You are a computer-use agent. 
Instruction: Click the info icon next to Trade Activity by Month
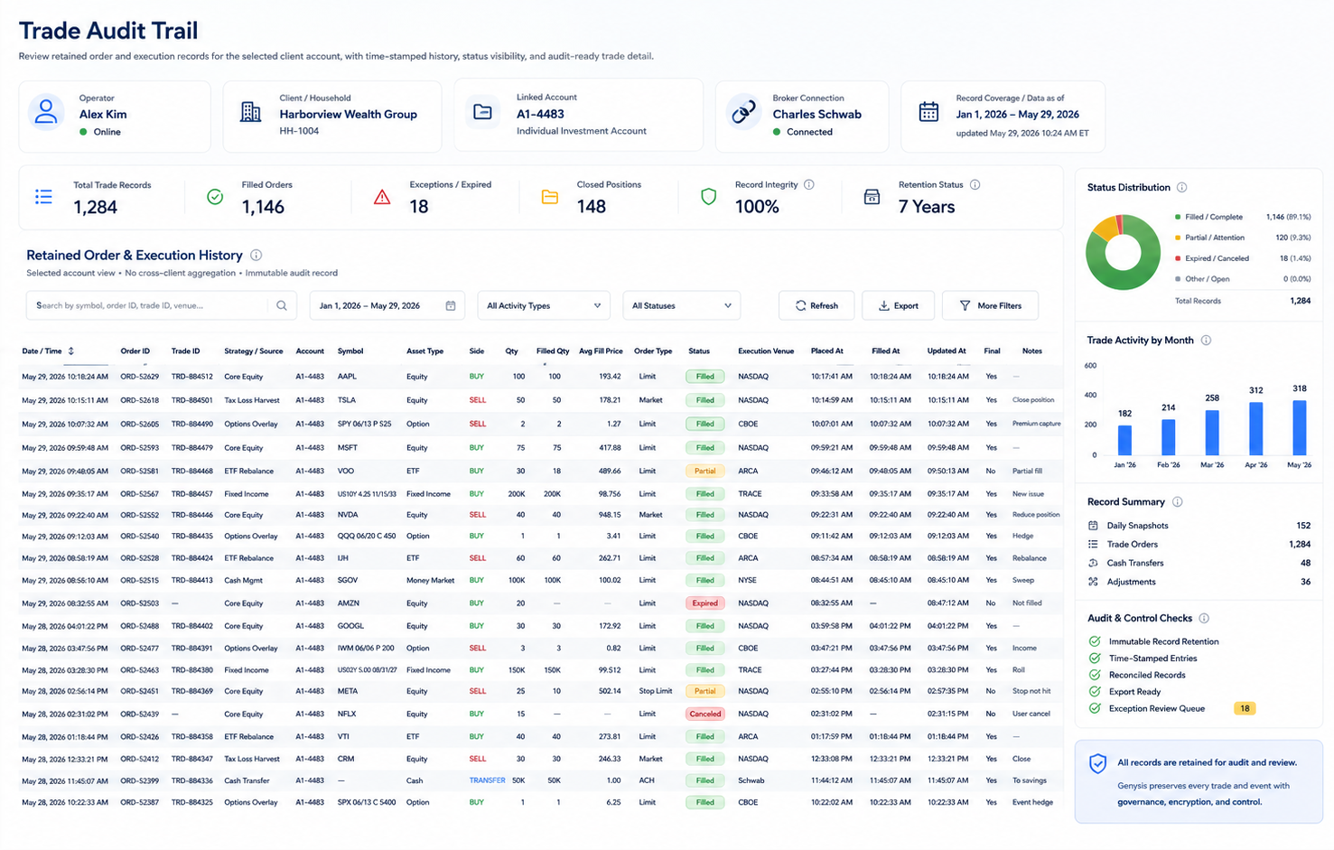tap(1206, 341)
